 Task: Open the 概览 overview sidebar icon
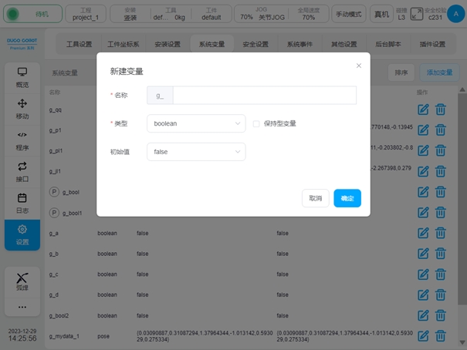coord(22,77)
